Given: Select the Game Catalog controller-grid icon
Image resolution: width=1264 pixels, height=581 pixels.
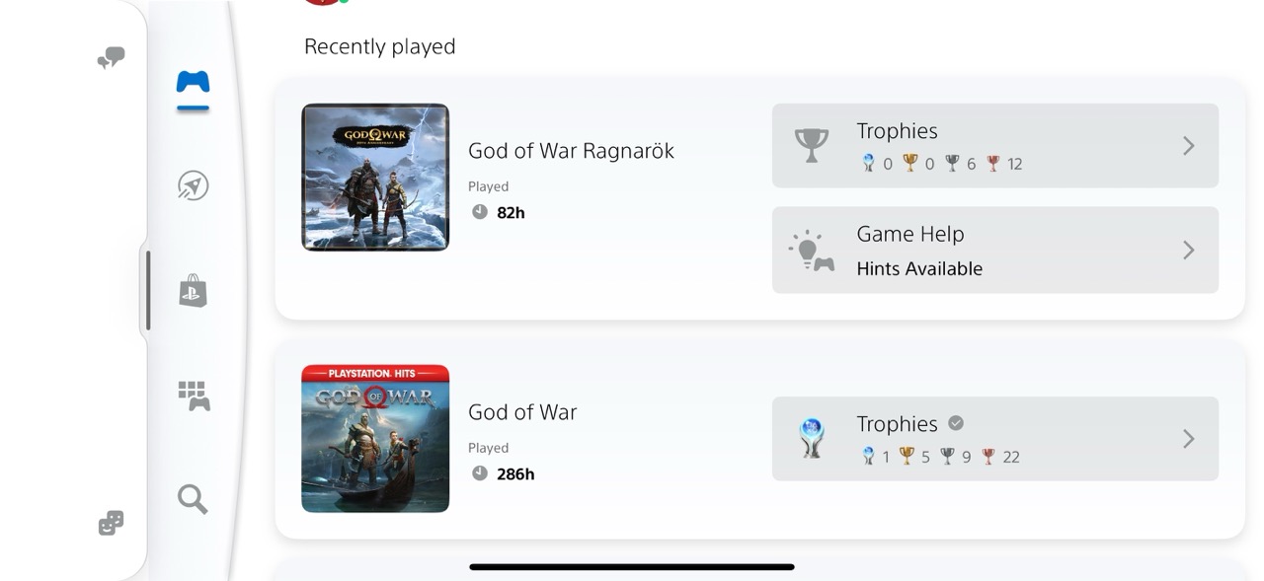Looking at the screenshot, I should [193, 397].
